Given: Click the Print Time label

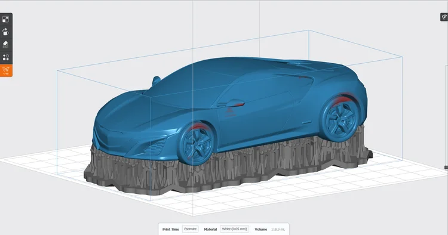Looking at the screenshot, I should [x=171, y=229].
